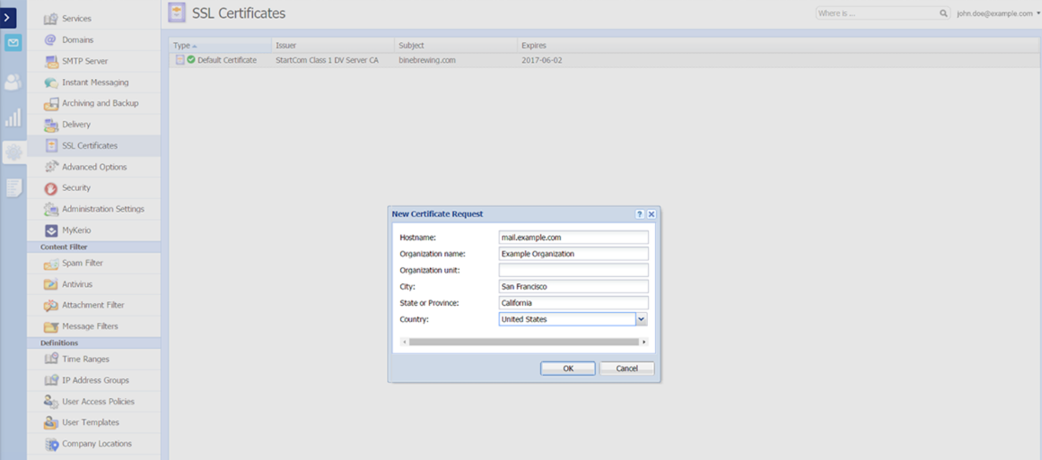The height and width of the screenshot is (460, 1042).
Task: Click the empty Organization unit field
Action: tap(574, 270)
